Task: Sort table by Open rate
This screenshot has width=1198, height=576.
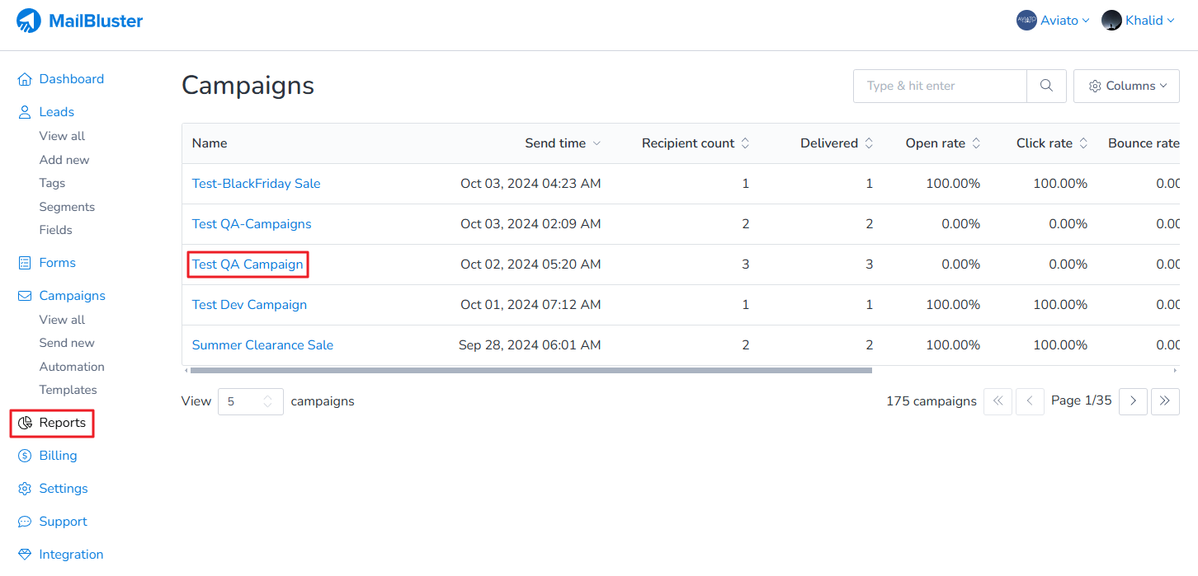Action: coord(943,143)
